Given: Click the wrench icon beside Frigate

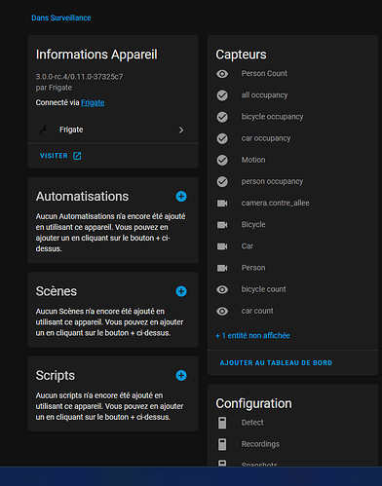Looking at the screenshot, I should coord(44,130).
